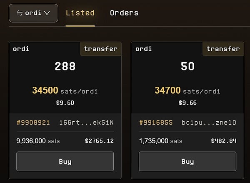This screenshot has width=250, height=183.
Task: Click the $402.84 total value
Action: (x=224, y=141)
